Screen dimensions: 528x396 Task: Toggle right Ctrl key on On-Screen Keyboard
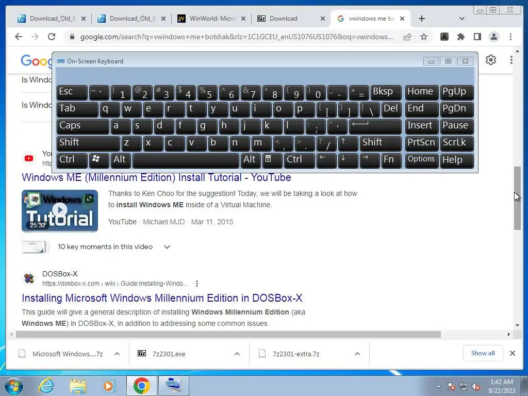click(x=300, y=161)
